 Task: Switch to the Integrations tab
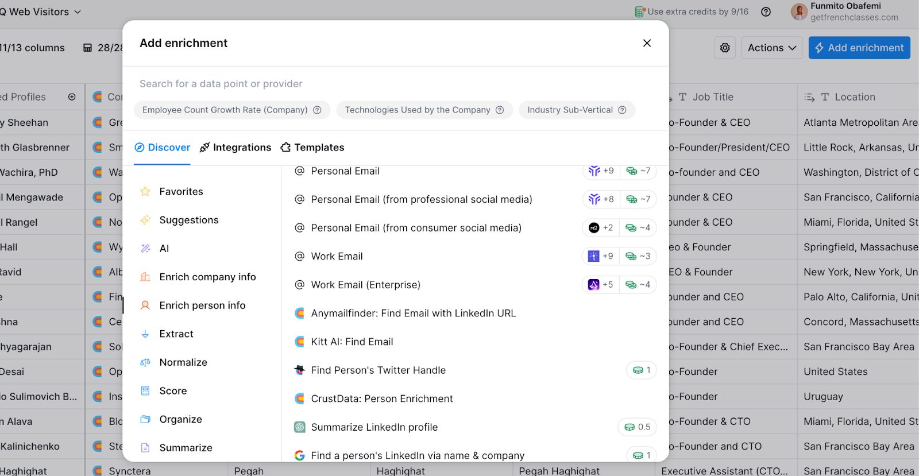pyautogui.click(x=235, y=148)
